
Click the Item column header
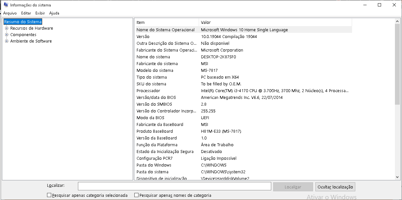[x=167, y=22]
